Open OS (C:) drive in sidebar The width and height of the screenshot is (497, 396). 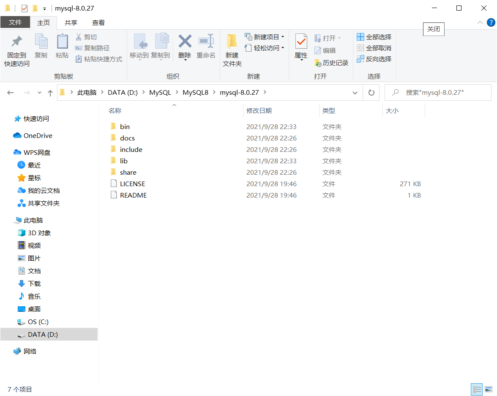click(33, 322)
